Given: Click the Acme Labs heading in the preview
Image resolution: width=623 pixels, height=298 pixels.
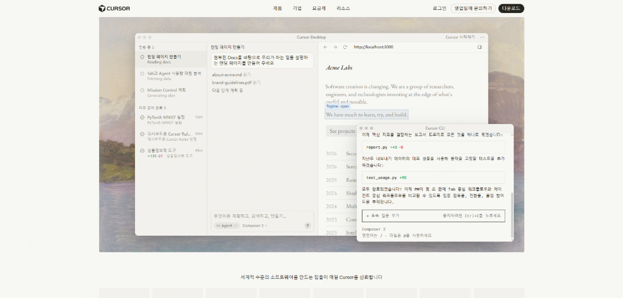Looking at the screenshot, I should (340, 67).
